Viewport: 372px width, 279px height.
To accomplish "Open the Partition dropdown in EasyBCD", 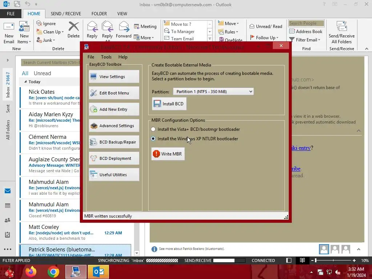I will 213,92.
